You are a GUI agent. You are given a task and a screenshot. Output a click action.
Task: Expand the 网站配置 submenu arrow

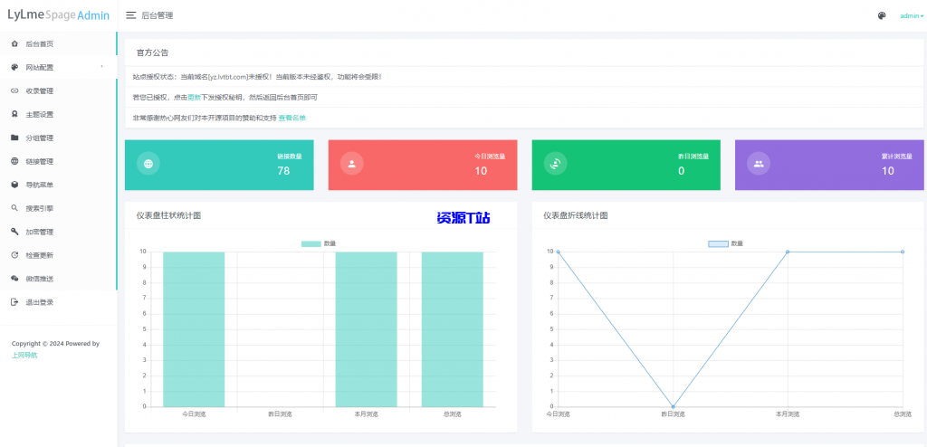click(101, 67)
